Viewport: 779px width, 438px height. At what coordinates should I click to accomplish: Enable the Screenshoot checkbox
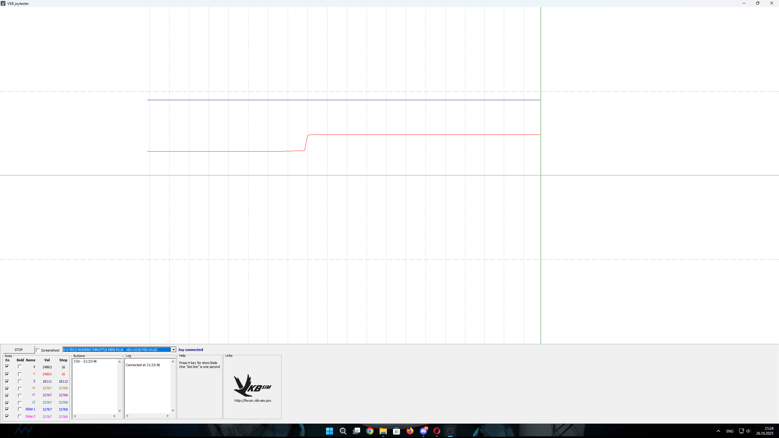click(x=38, y=350)
